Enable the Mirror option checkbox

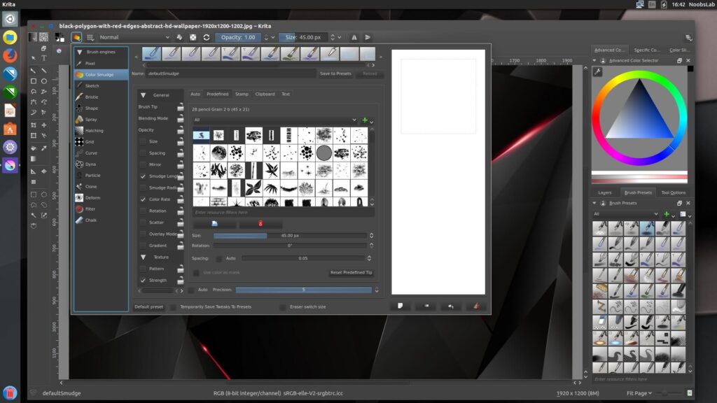pyautogui.click(x=144, y=164)
